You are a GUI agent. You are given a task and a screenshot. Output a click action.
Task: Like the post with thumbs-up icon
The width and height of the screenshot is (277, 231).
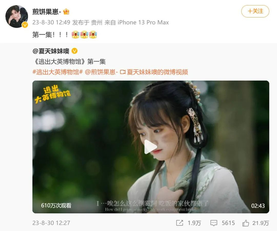tap(246, 223)
